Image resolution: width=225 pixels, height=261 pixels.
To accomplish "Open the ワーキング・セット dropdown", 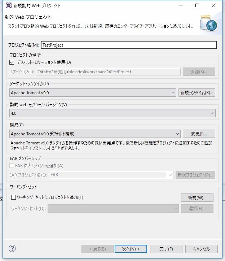I will (113, 209).
